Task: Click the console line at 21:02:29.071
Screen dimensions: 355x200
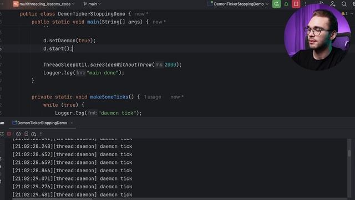Action: [x=72, y=179]
